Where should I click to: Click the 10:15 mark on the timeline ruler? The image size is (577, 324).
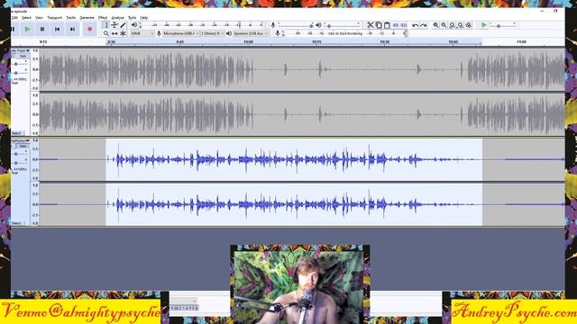tap(316, 42)
